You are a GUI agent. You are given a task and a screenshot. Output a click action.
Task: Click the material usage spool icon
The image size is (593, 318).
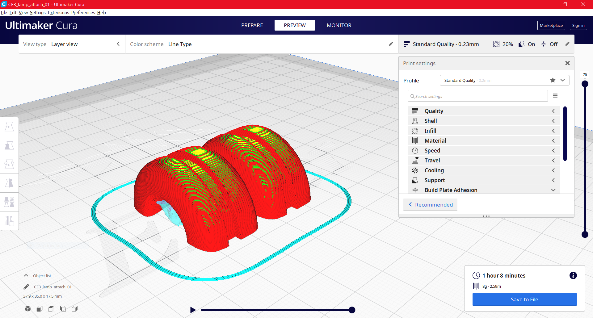[476, 286]
